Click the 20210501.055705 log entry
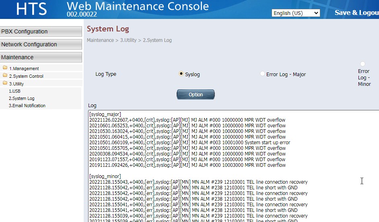The width and height of the screenshot is (379, 222). 187,148
